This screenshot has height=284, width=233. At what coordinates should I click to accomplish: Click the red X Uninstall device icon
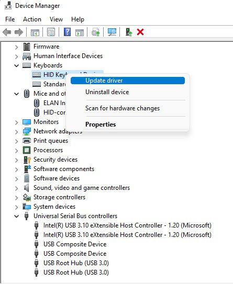pyautogui.click(x=140, y=32)
